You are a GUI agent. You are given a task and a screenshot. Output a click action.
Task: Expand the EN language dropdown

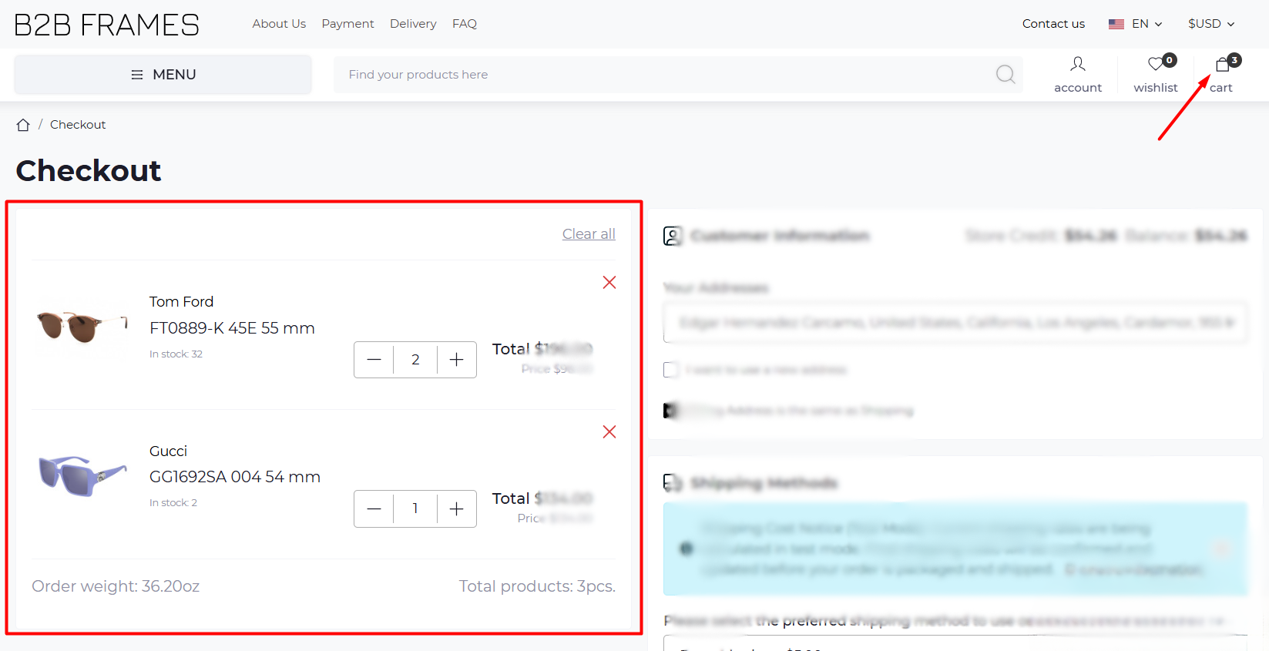pyautogui.click(x=1146, y=24)
